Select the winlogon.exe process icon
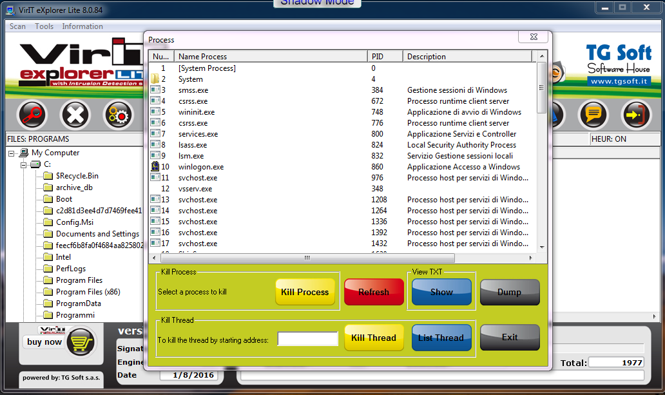This screenshot has height=395, width=665. [x=155, y=166]
